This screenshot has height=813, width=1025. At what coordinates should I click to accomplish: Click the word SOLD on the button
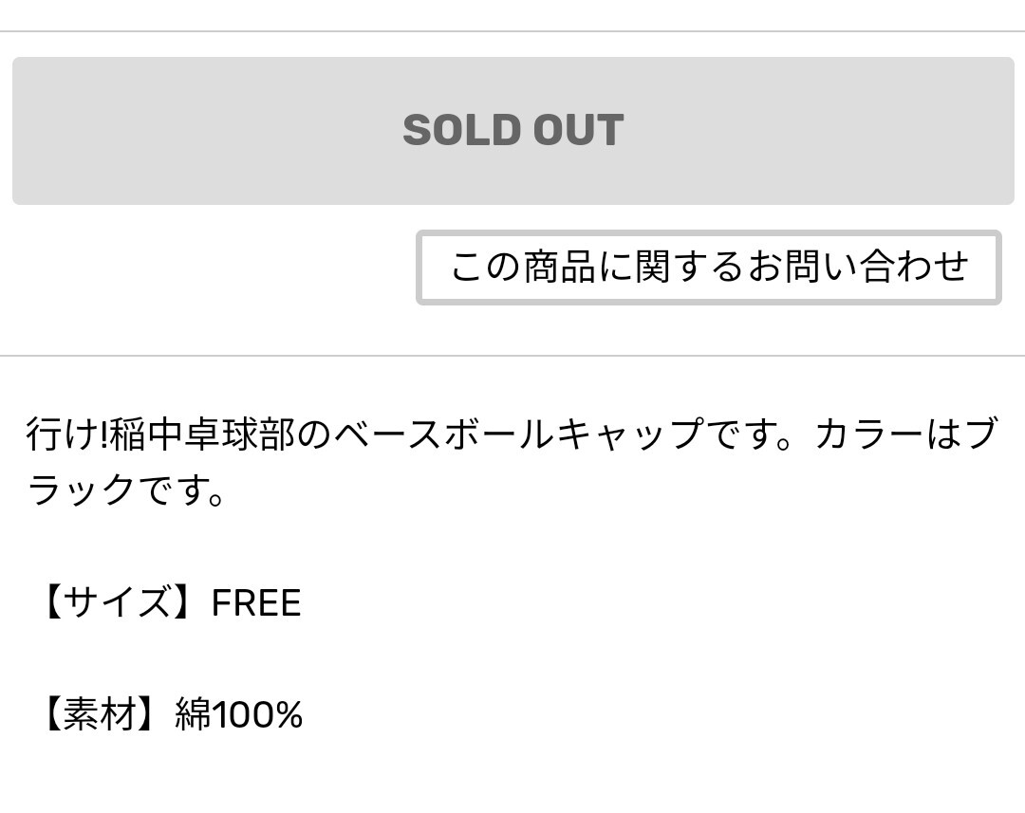pyautogui.click(x=459, y=131)
